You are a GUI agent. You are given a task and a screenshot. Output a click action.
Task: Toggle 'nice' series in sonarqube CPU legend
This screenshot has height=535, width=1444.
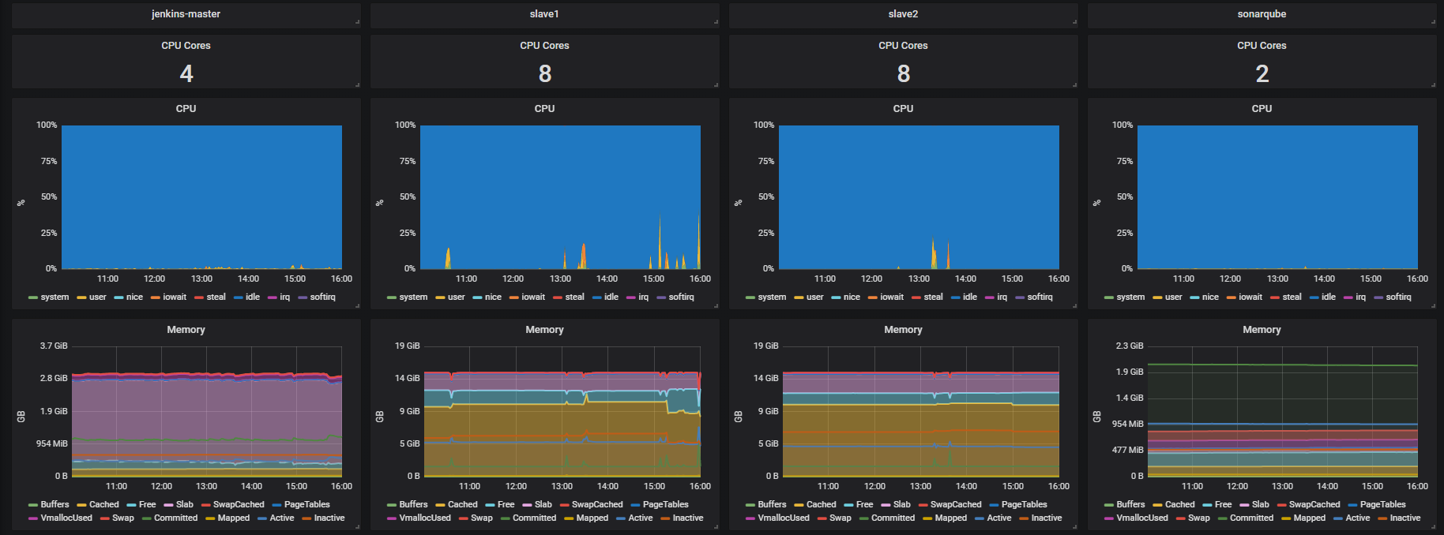(1210, 297)
